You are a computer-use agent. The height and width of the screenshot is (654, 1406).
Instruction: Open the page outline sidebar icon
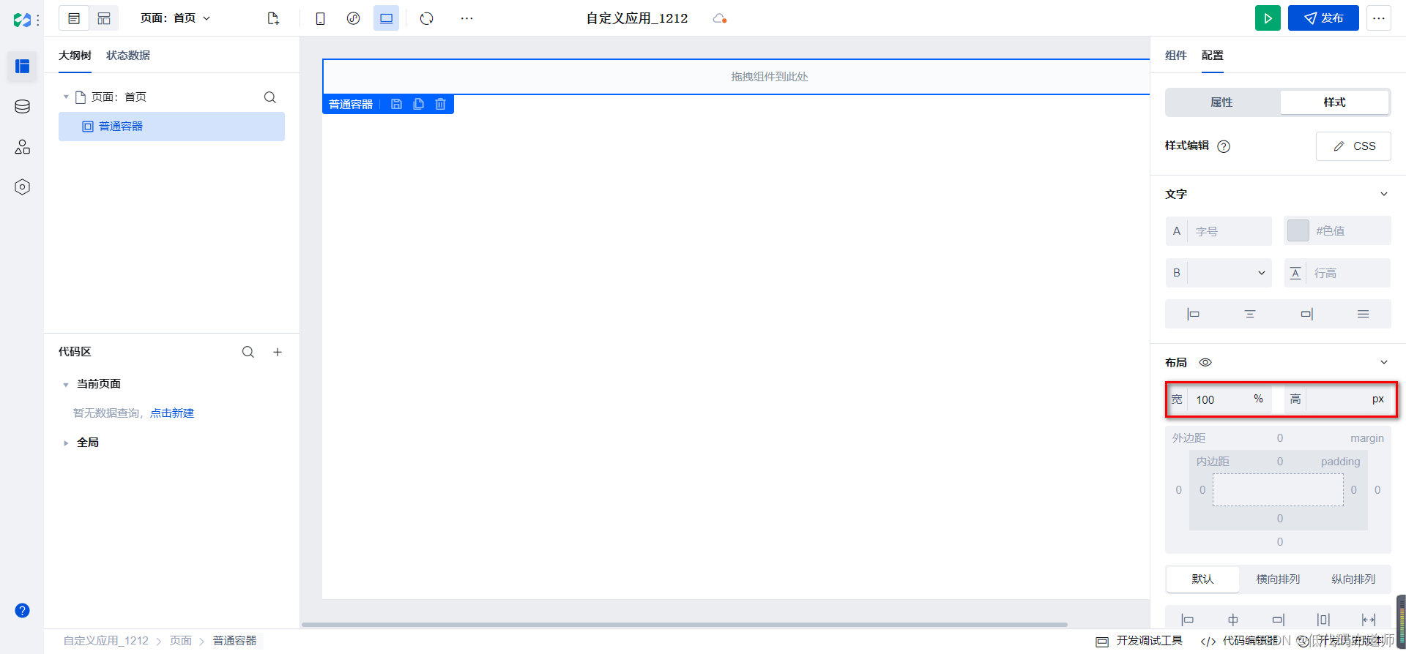tap(22, 67)
